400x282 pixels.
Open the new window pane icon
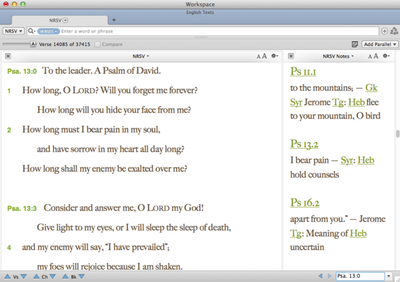(355, 45)
